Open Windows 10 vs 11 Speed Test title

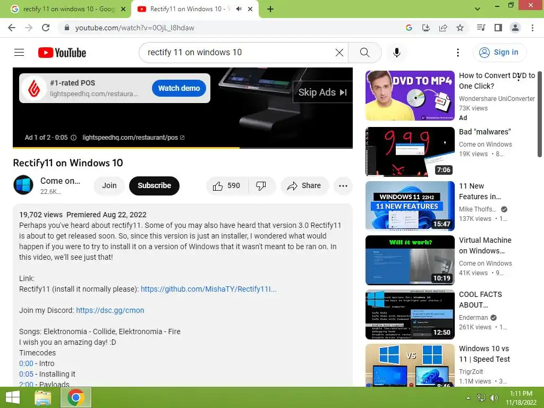(484, 354)
